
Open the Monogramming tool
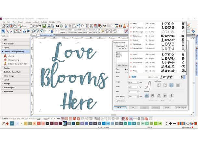[13, 60]
